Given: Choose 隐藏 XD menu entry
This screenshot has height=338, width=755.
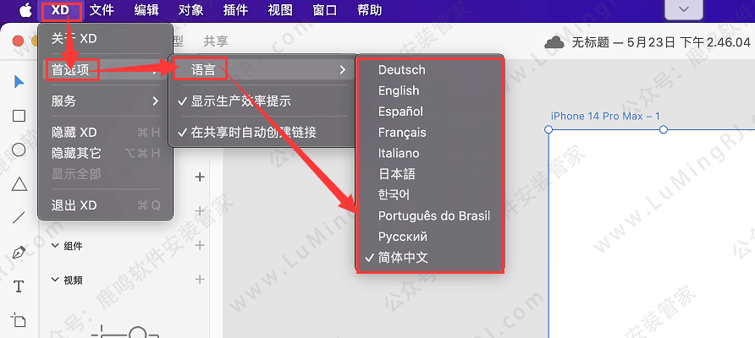Looking at the screenshot, I should pos(105,133).
